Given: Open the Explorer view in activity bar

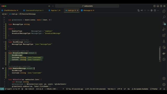Looking at the screenshot, I should (x=164, y=11).
